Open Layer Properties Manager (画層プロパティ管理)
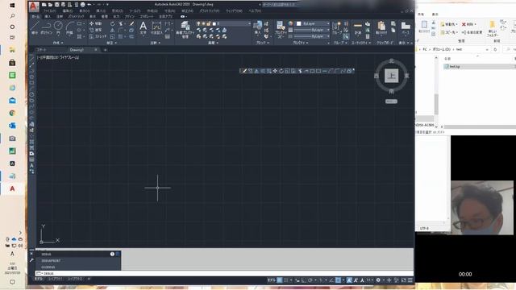516x290 pixels. point(185,30)
